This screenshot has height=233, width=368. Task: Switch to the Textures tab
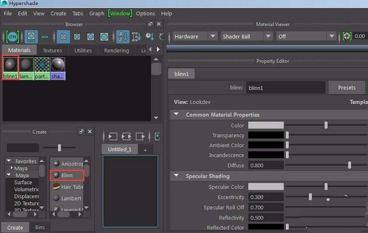[52, 50]
